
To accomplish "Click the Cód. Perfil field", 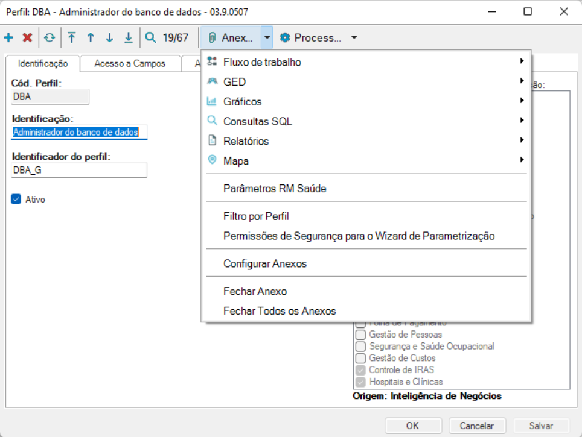I will (50, 96).
